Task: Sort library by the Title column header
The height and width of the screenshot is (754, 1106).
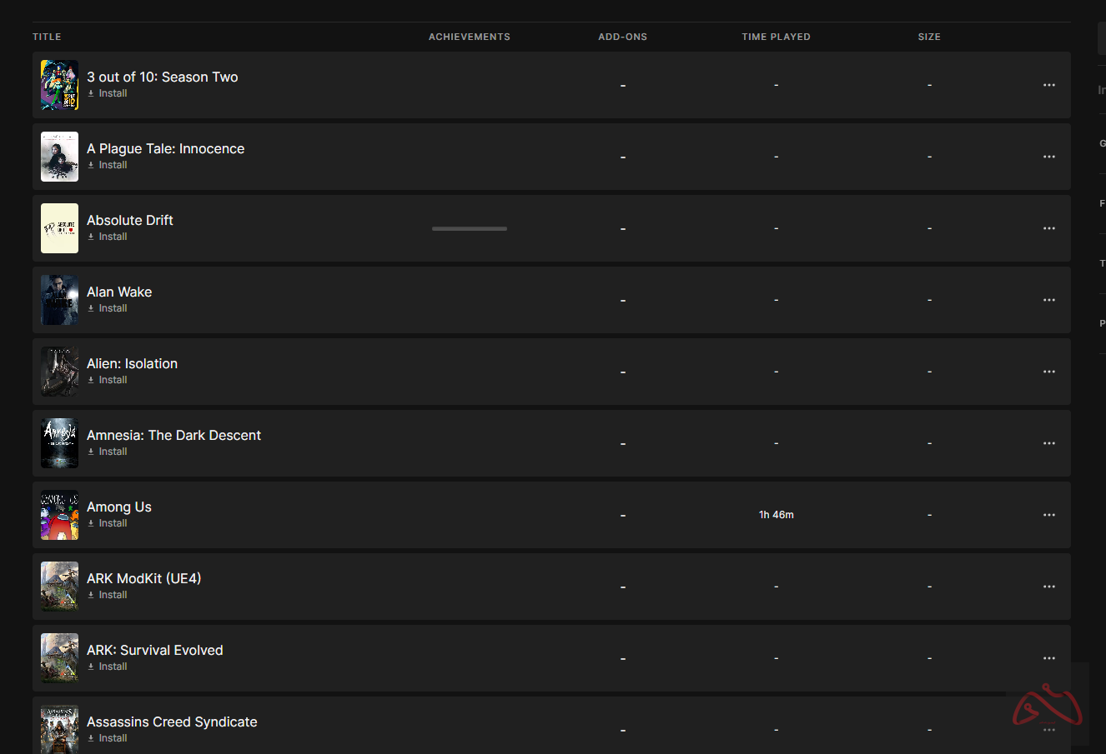Action: pyautogui.click(x=47, y=37)
